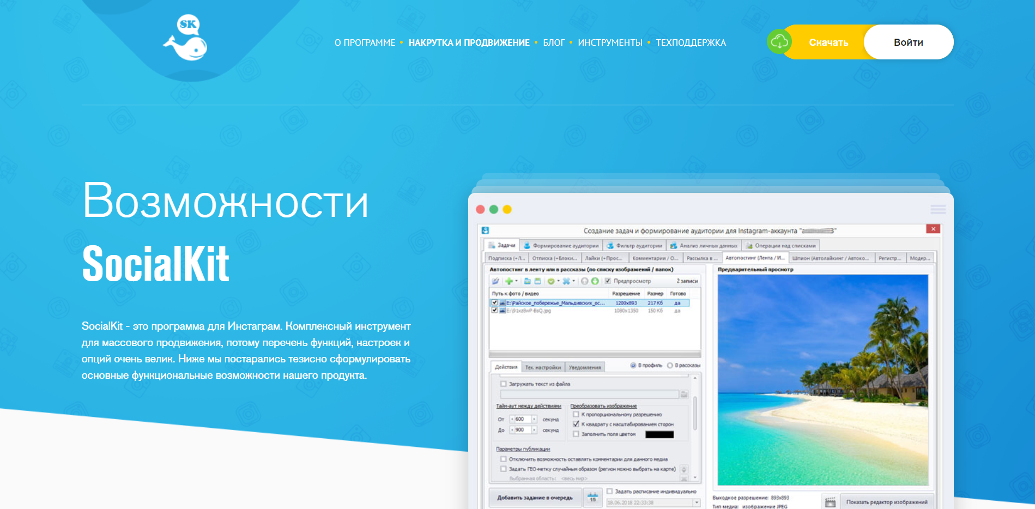Click the open folder icon in the autoposting toolbar
Viewport: 1035px width, 509px height.
(x=528, y=281)
